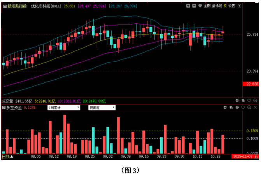Toggle the yellow 权 adjustment option
This screenshot has width=261, height=178.
tap(225, 6)
